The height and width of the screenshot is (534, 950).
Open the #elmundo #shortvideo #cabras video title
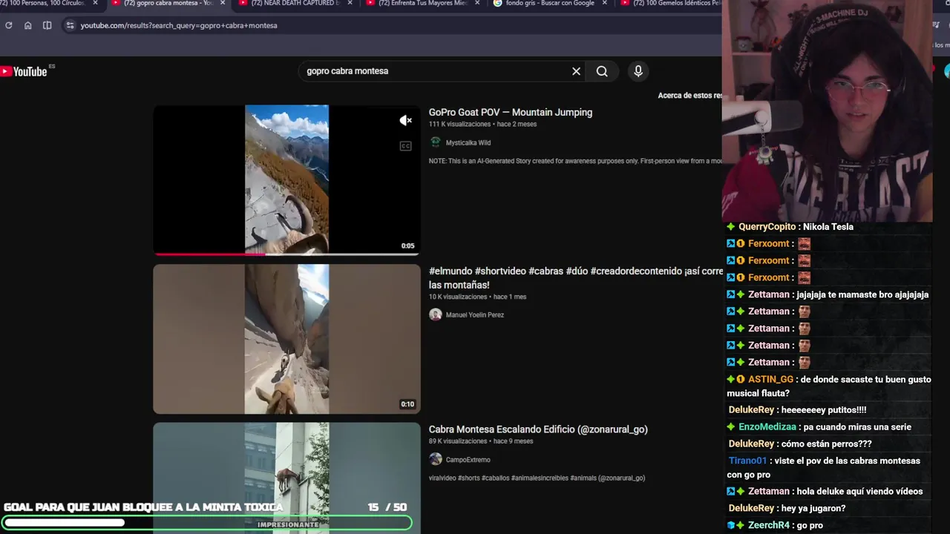[576, 278]
